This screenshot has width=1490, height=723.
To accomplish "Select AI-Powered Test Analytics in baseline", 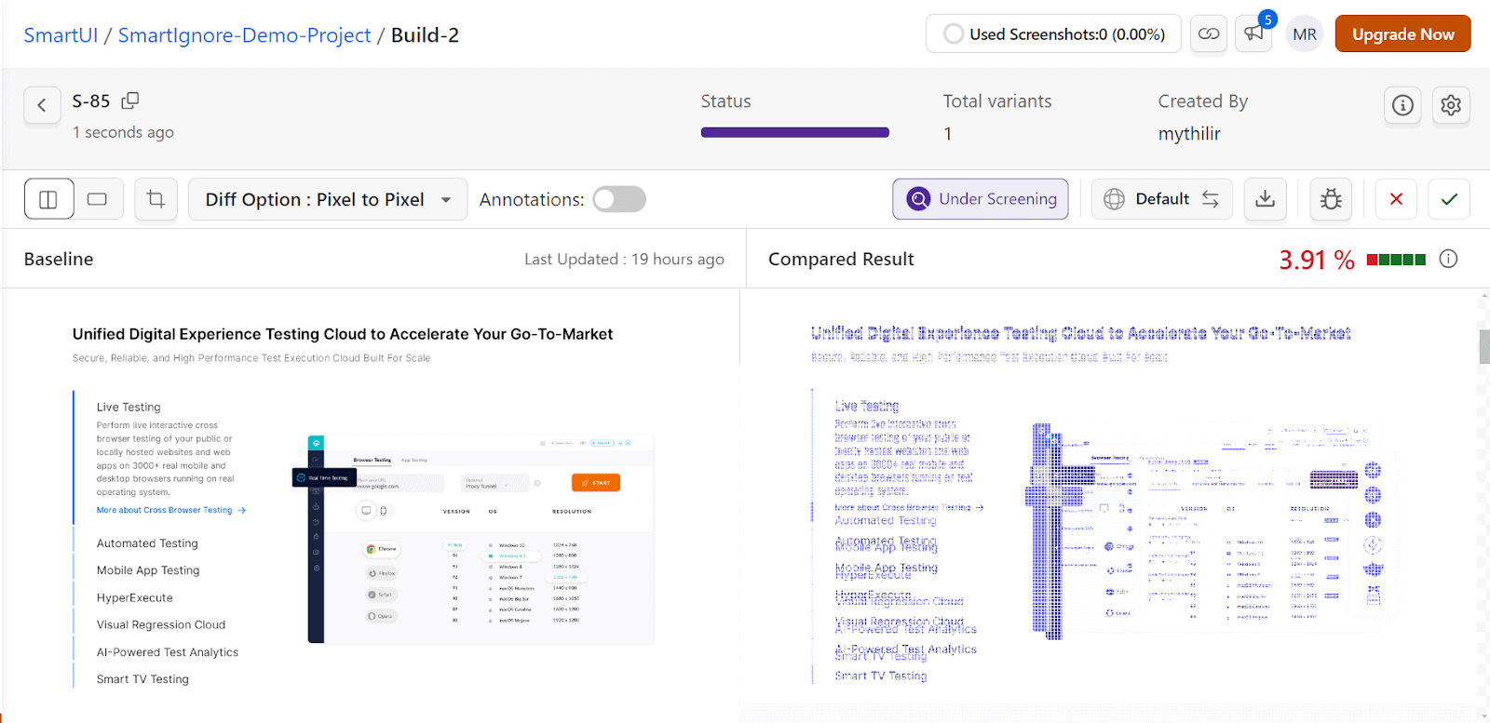I will (x=168, y=652).
